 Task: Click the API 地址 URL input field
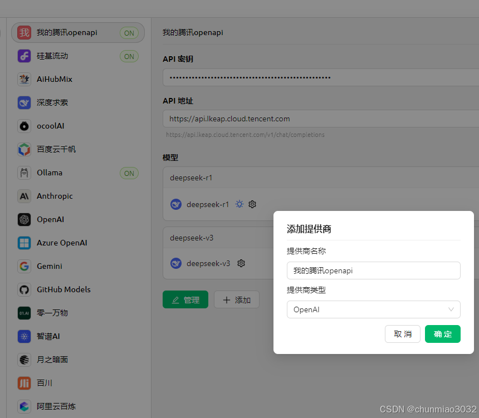(321, 119)
